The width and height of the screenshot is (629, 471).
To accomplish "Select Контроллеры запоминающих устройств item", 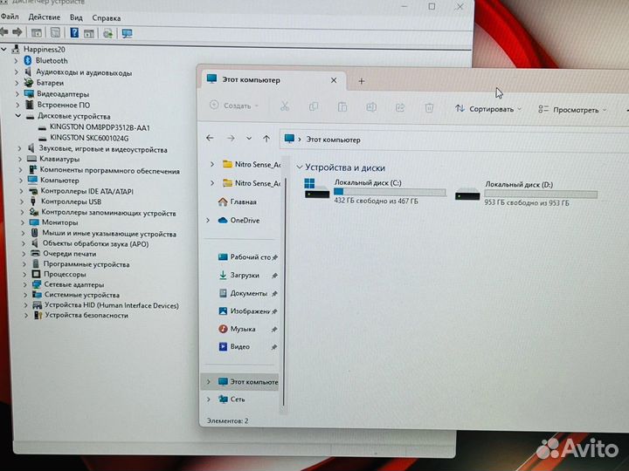I will coord(108,213).
